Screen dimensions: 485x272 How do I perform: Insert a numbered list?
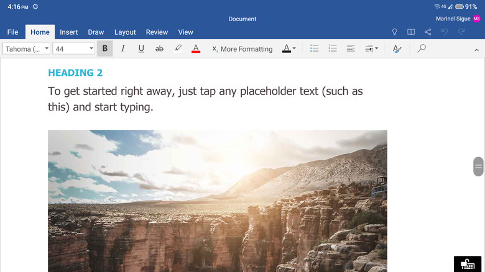[333, 48]
